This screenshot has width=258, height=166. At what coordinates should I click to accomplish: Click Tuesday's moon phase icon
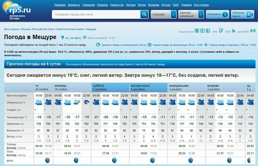229,160
